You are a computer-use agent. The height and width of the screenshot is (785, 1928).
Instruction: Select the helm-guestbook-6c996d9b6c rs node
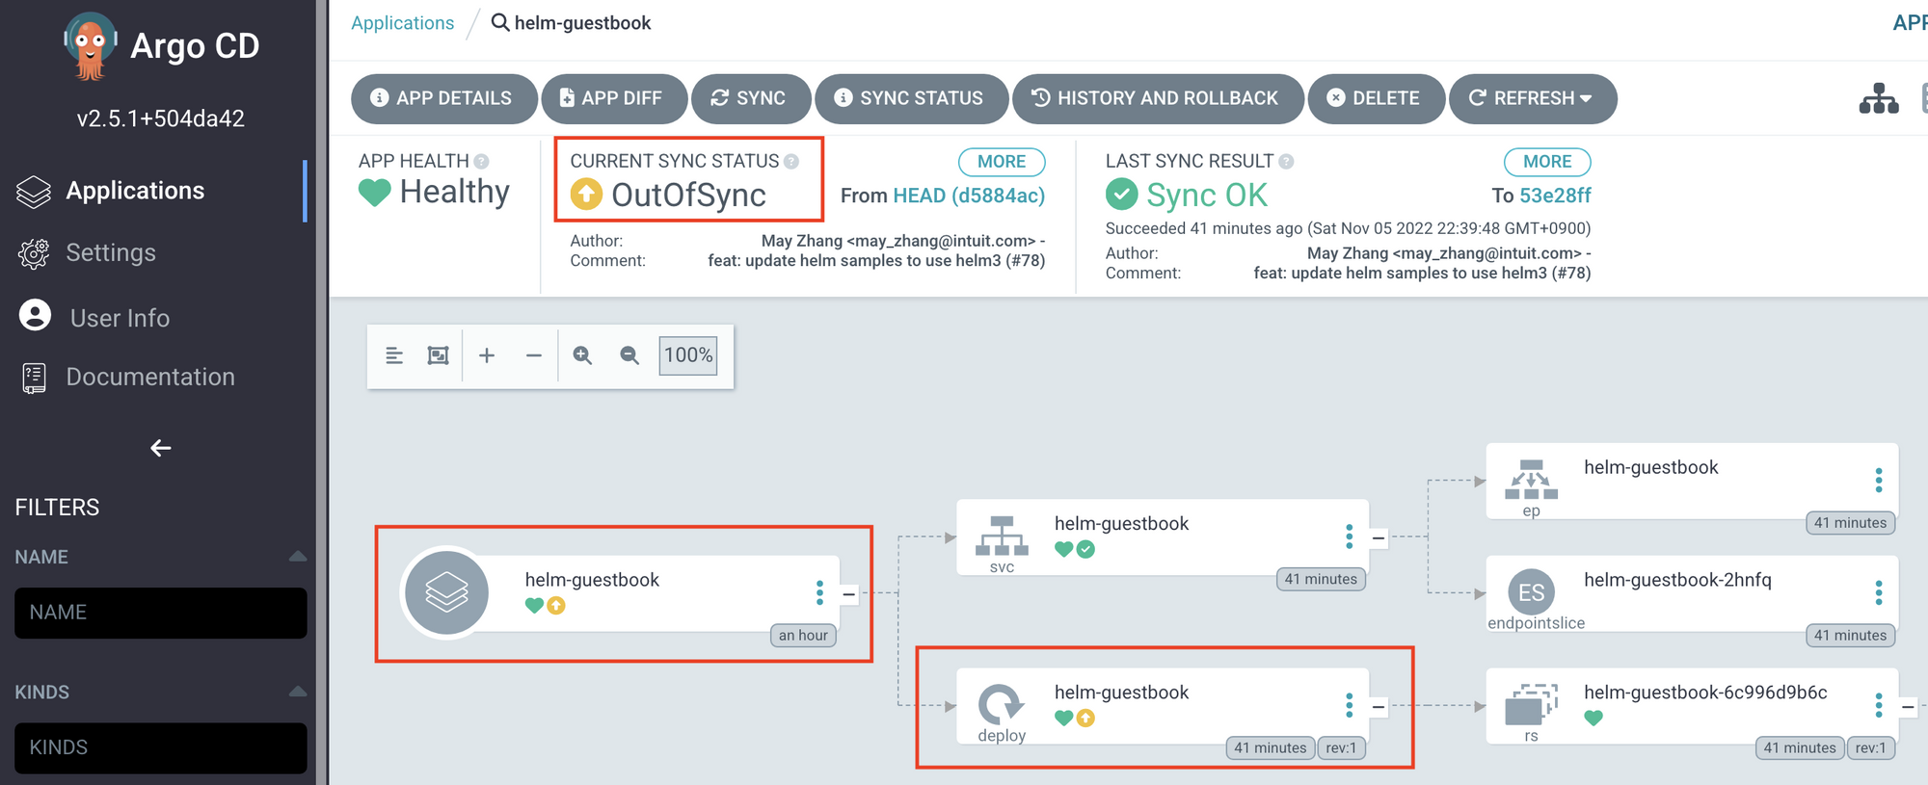[x=1692, y=706]
